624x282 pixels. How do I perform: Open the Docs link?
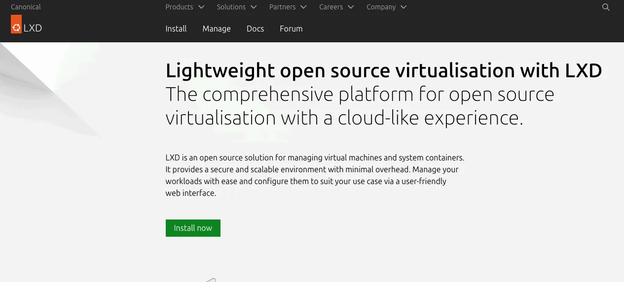click(x=255, y=29)
